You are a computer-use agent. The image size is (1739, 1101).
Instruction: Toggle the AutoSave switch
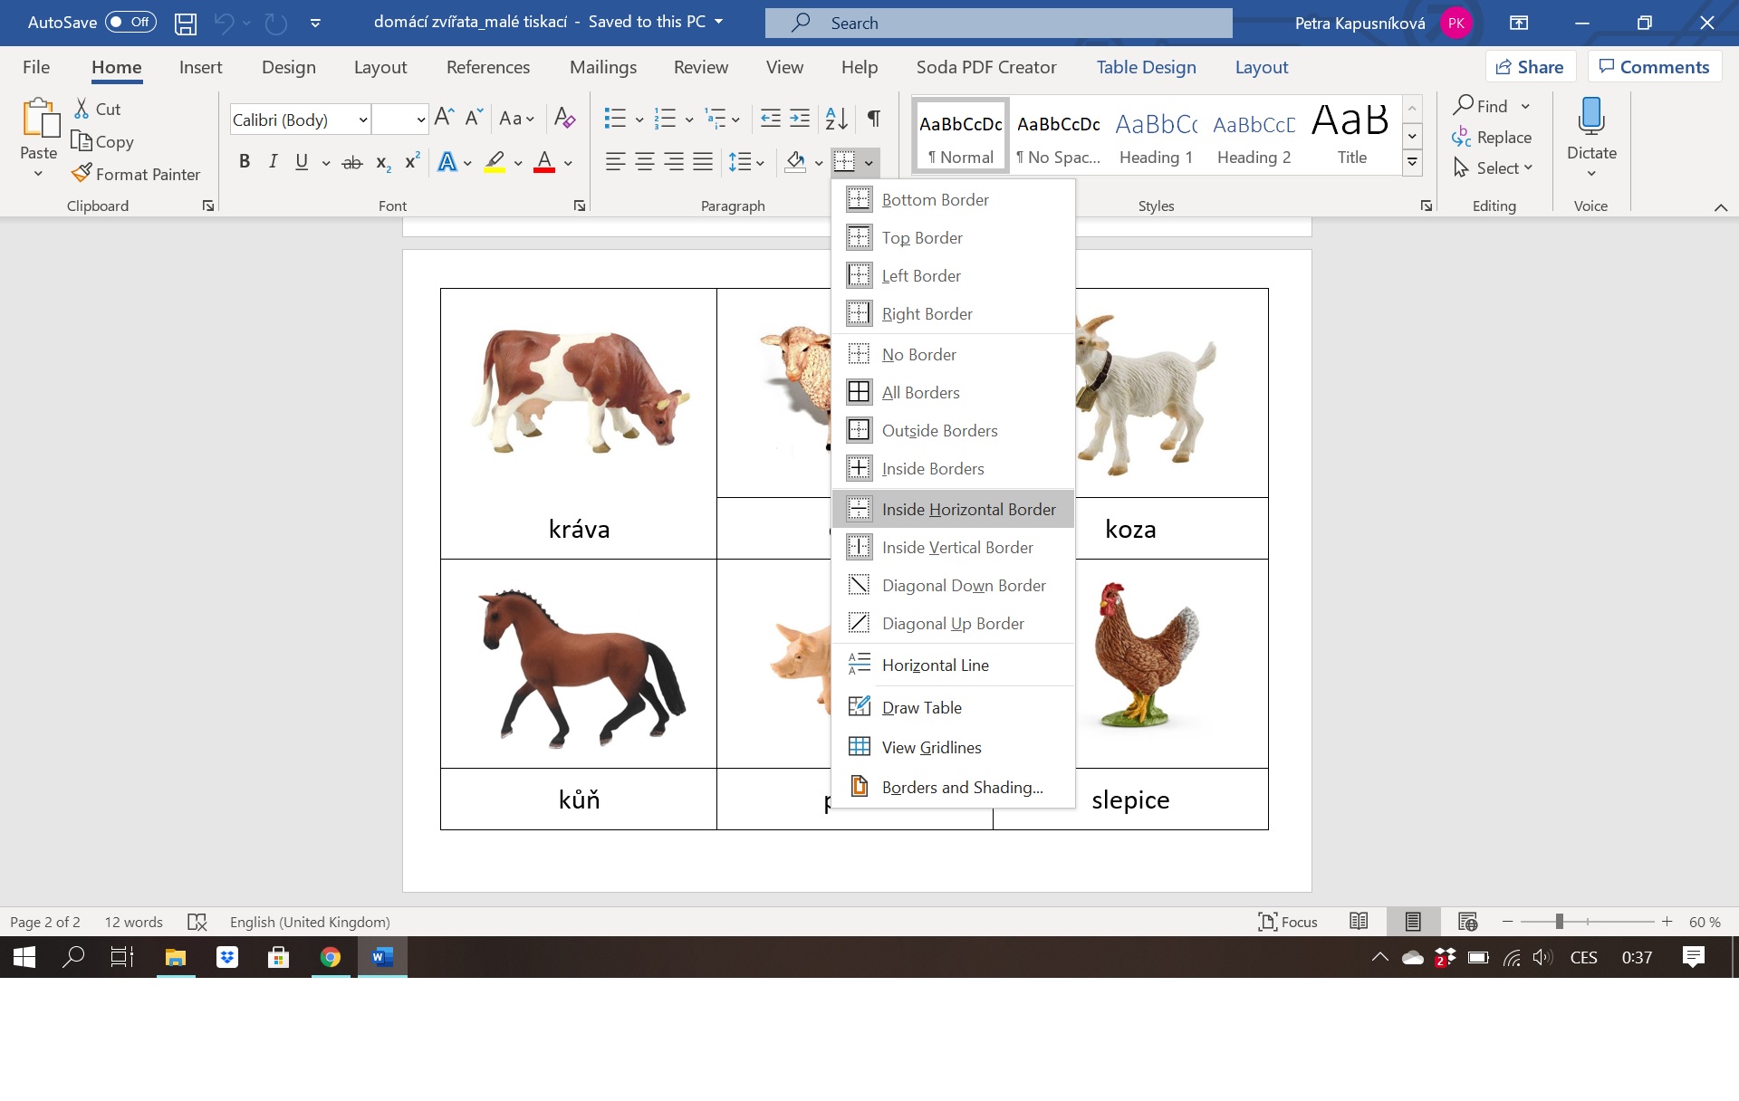pos(130,23)
